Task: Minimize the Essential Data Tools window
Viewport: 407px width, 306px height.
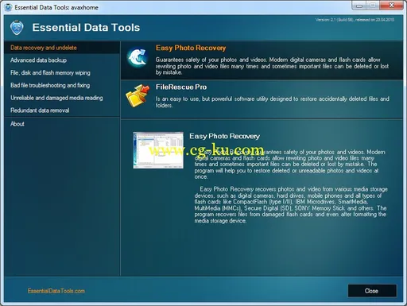Action: (359, 6)
